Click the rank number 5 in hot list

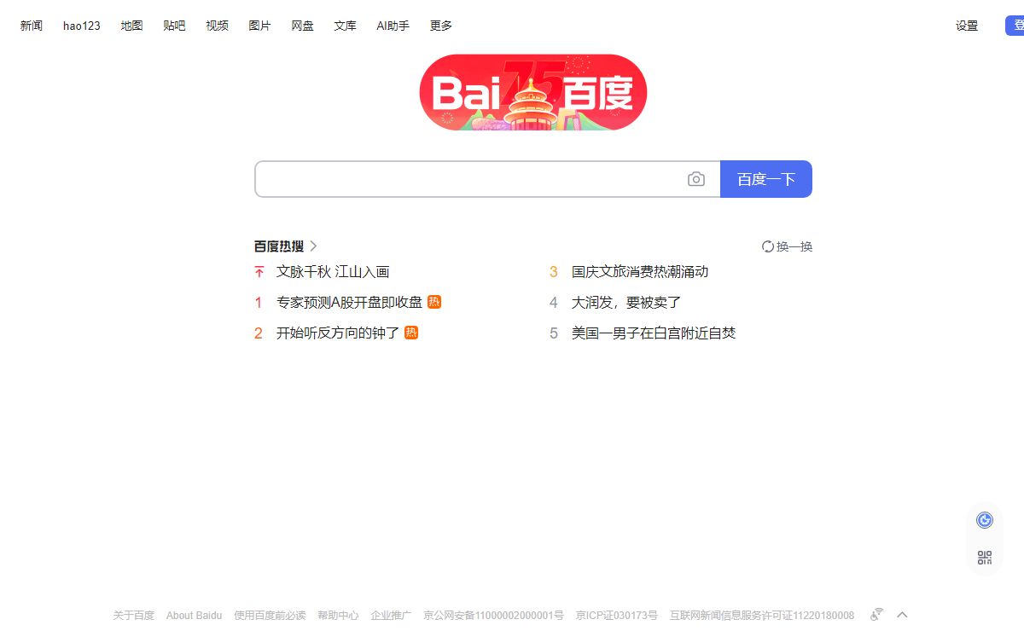point(554,333)
